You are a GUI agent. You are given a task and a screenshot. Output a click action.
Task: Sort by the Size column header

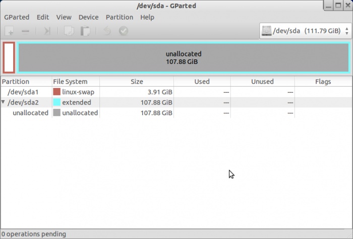137,82
